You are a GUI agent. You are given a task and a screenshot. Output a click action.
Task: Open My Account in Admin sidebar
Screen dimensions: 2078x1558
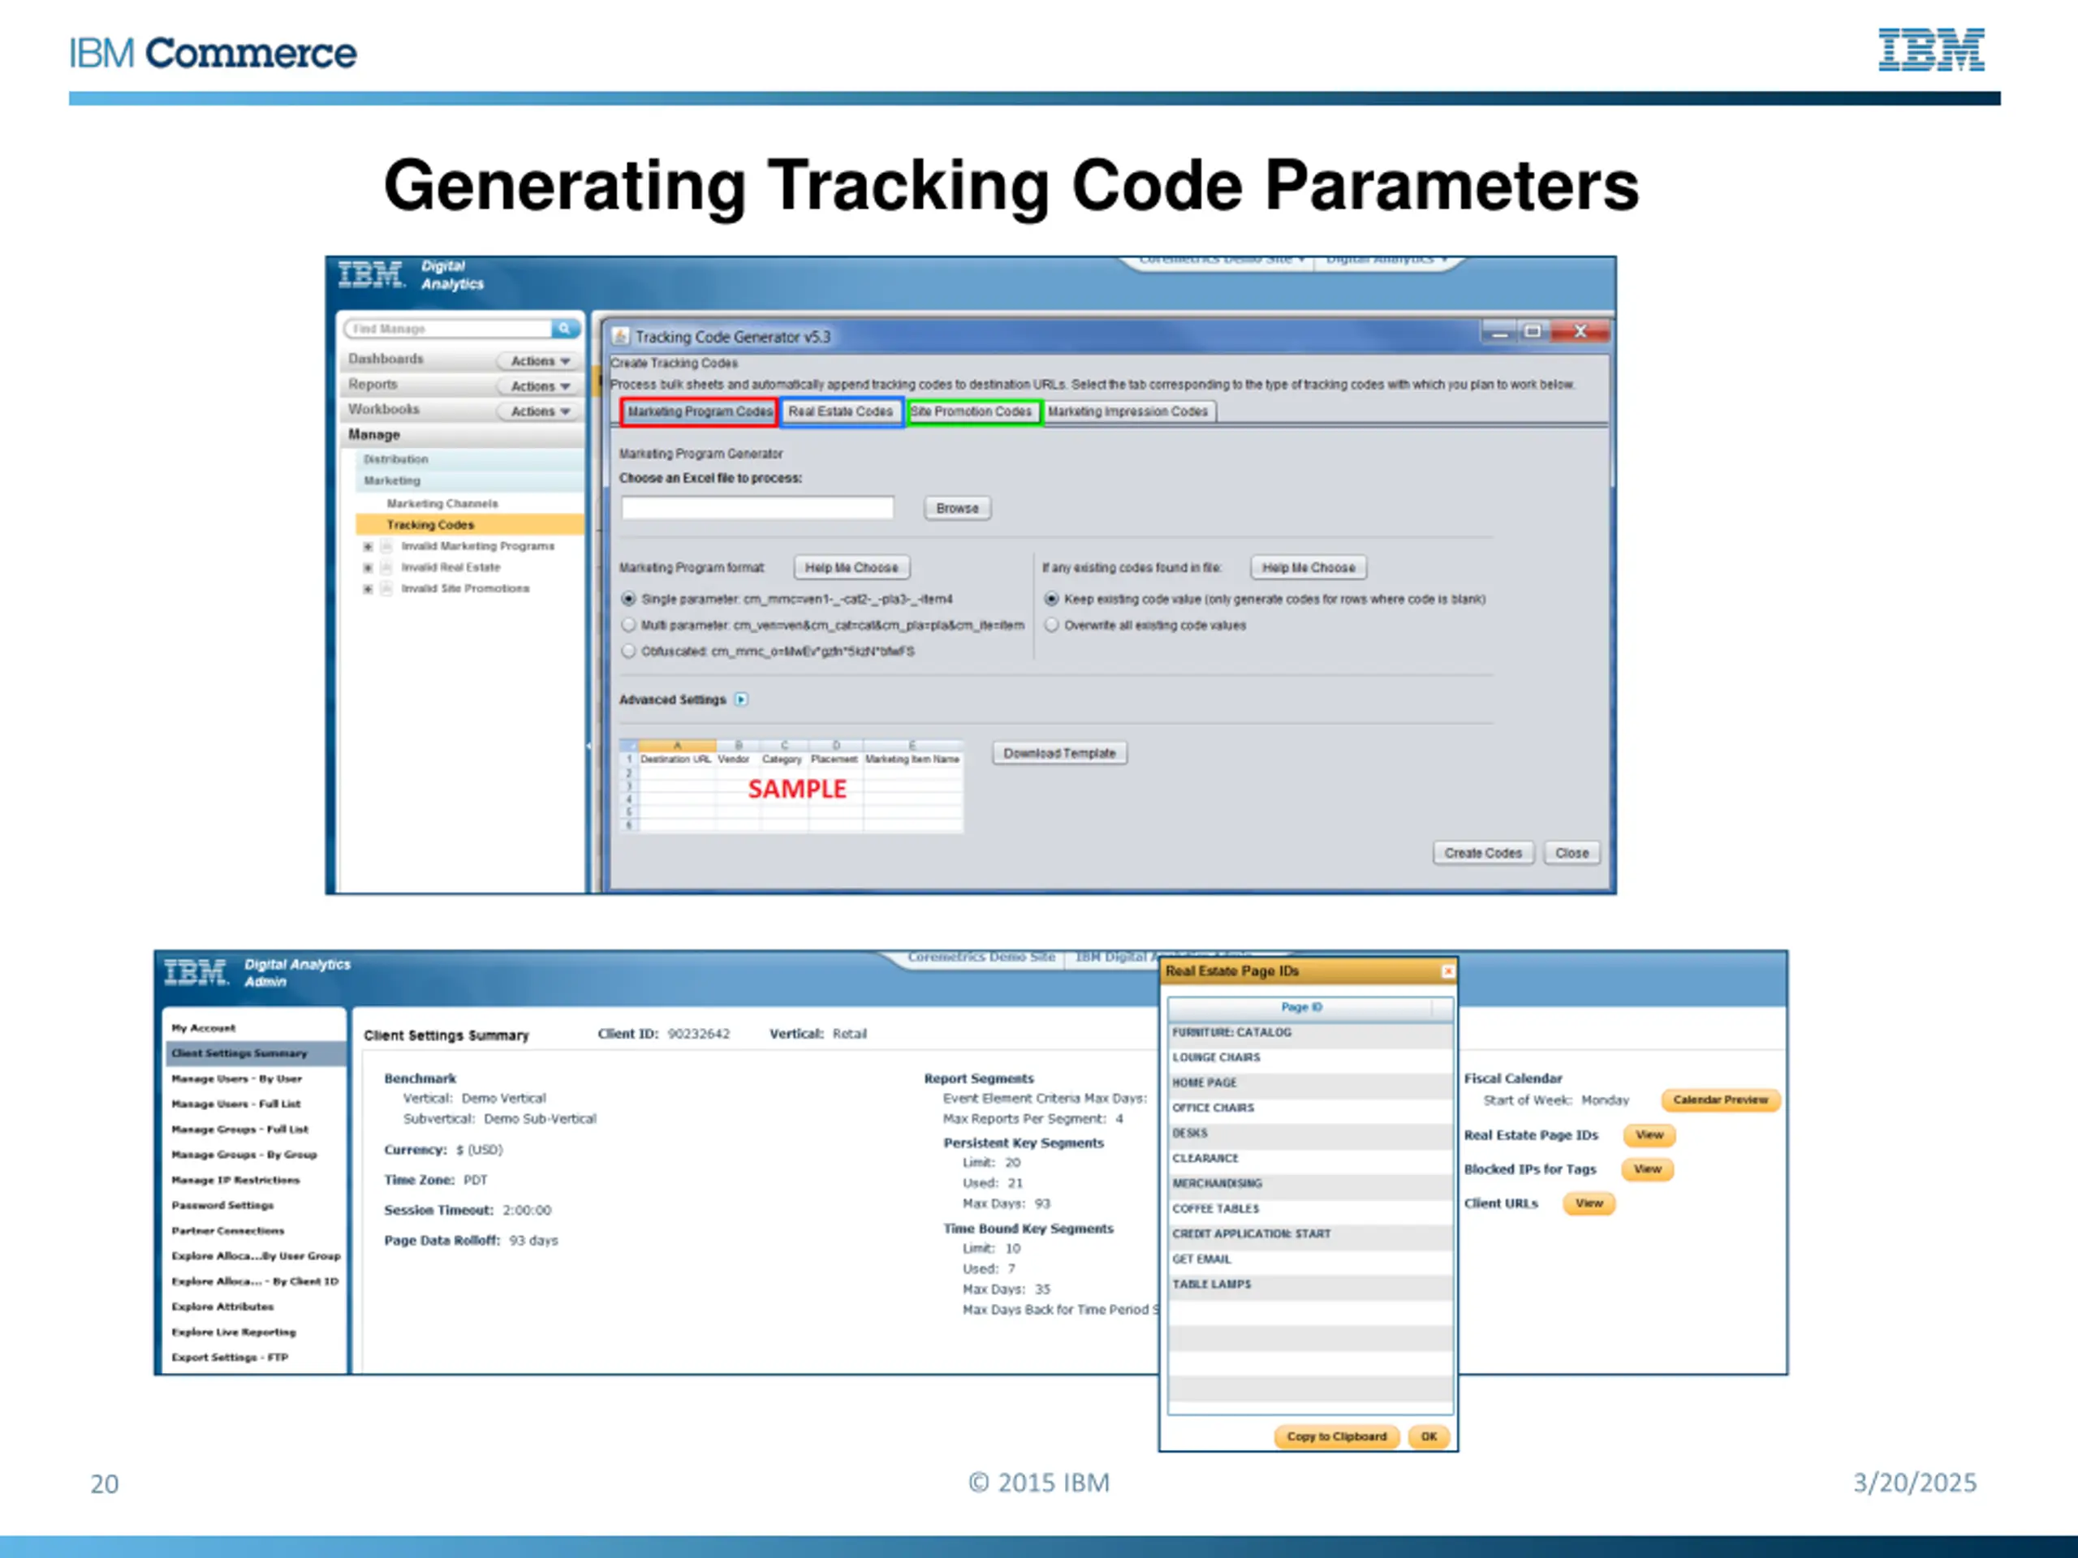coord(204,1028)
